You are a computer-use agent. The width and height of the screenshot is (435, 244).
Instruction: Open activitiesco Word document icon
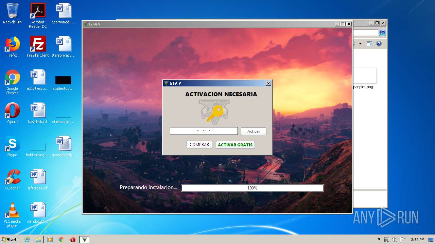[38, 80]
